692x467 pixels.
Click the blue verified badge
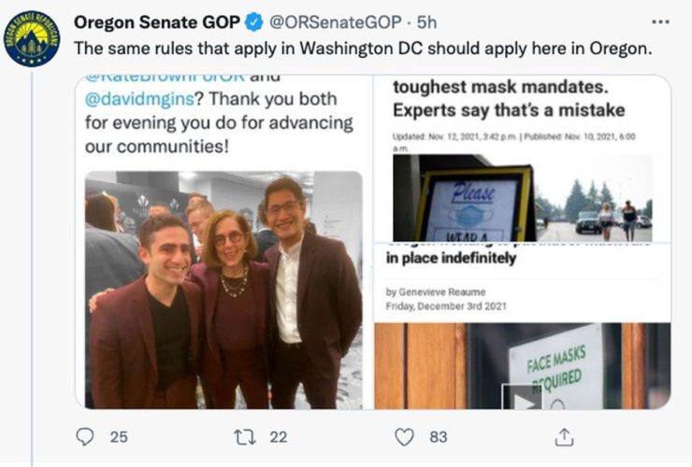[x=252, y=21]
